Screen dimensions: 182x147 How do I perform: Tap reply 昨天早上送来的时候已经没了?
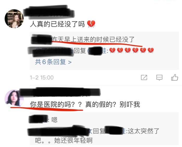(x=93, y=40)
